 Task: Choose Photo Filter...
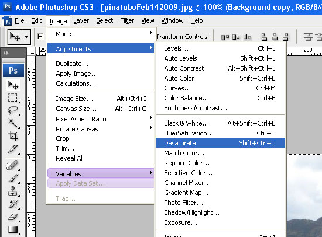coord(220,203)
